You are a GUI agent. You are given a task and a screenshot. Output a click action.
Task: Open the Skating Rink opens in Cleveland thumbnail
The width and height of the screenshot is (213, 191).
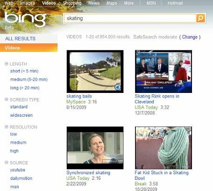coord(163,71)
